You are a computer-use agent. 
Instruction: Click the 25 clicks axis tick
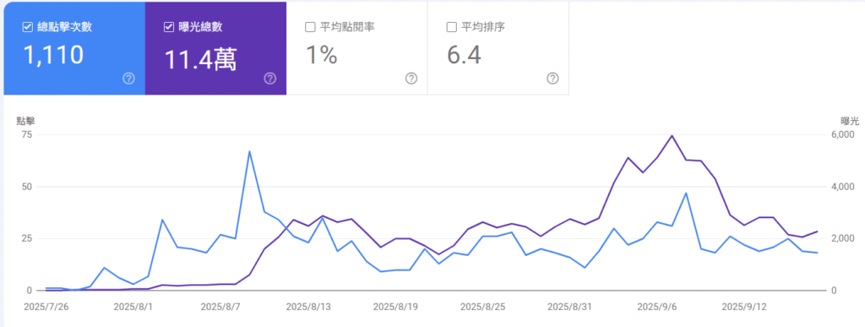(27, 239)
